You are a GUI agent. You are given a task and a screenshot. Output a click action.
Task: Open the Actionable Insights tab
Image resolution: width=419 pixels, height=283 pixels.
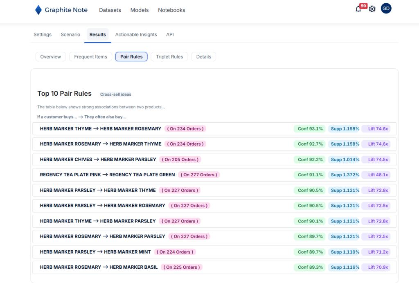136,35
